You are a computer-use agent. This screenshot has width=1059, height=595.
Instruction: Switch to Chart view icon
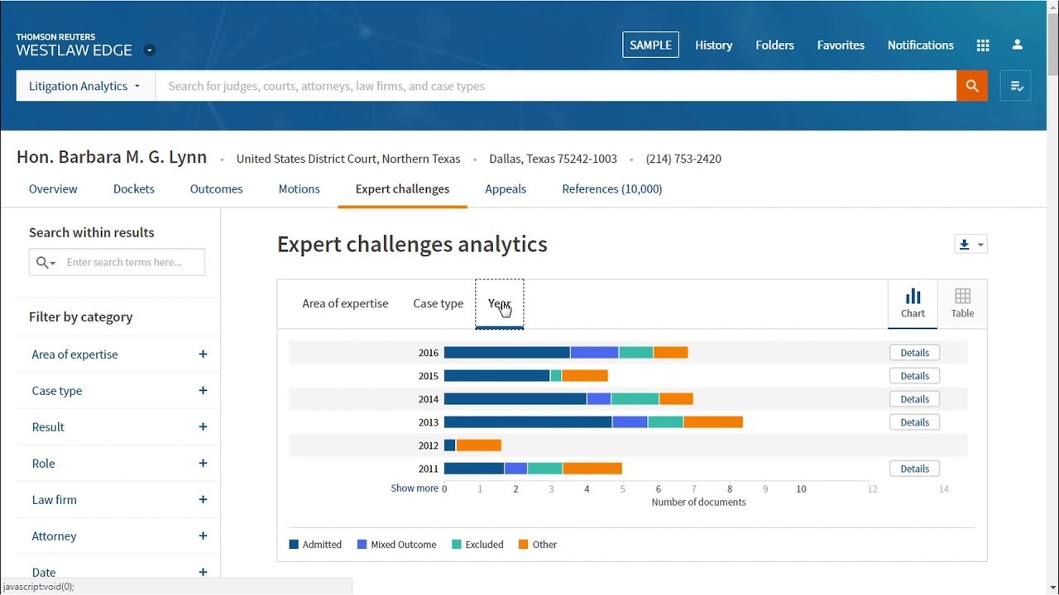pos(913,303)
